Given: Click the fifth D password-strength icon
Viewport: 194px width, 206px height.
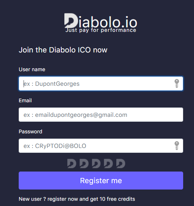Looking at the screenshot, I should [x=121, y=163].
